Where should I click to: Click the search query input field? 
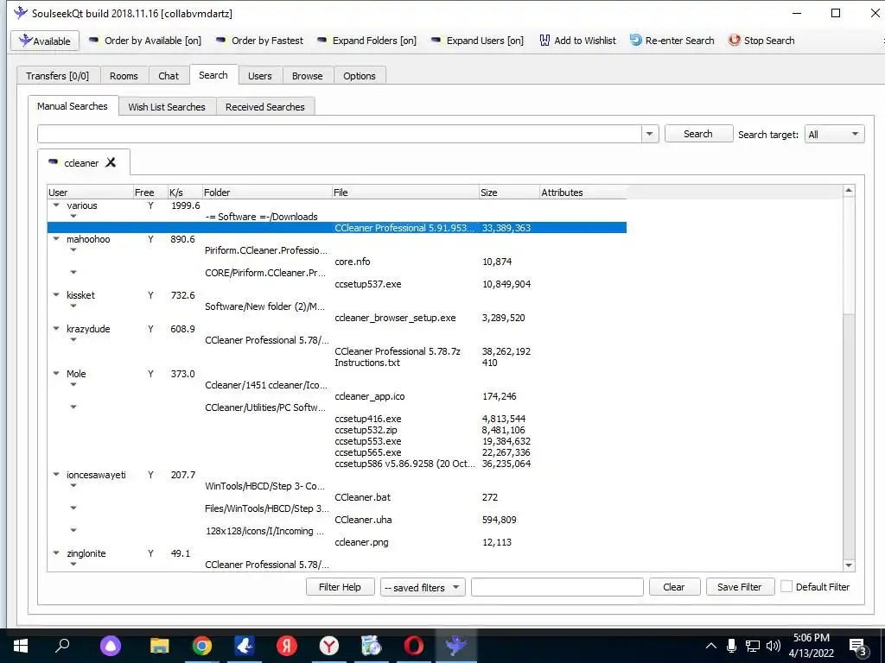(339, 134)
